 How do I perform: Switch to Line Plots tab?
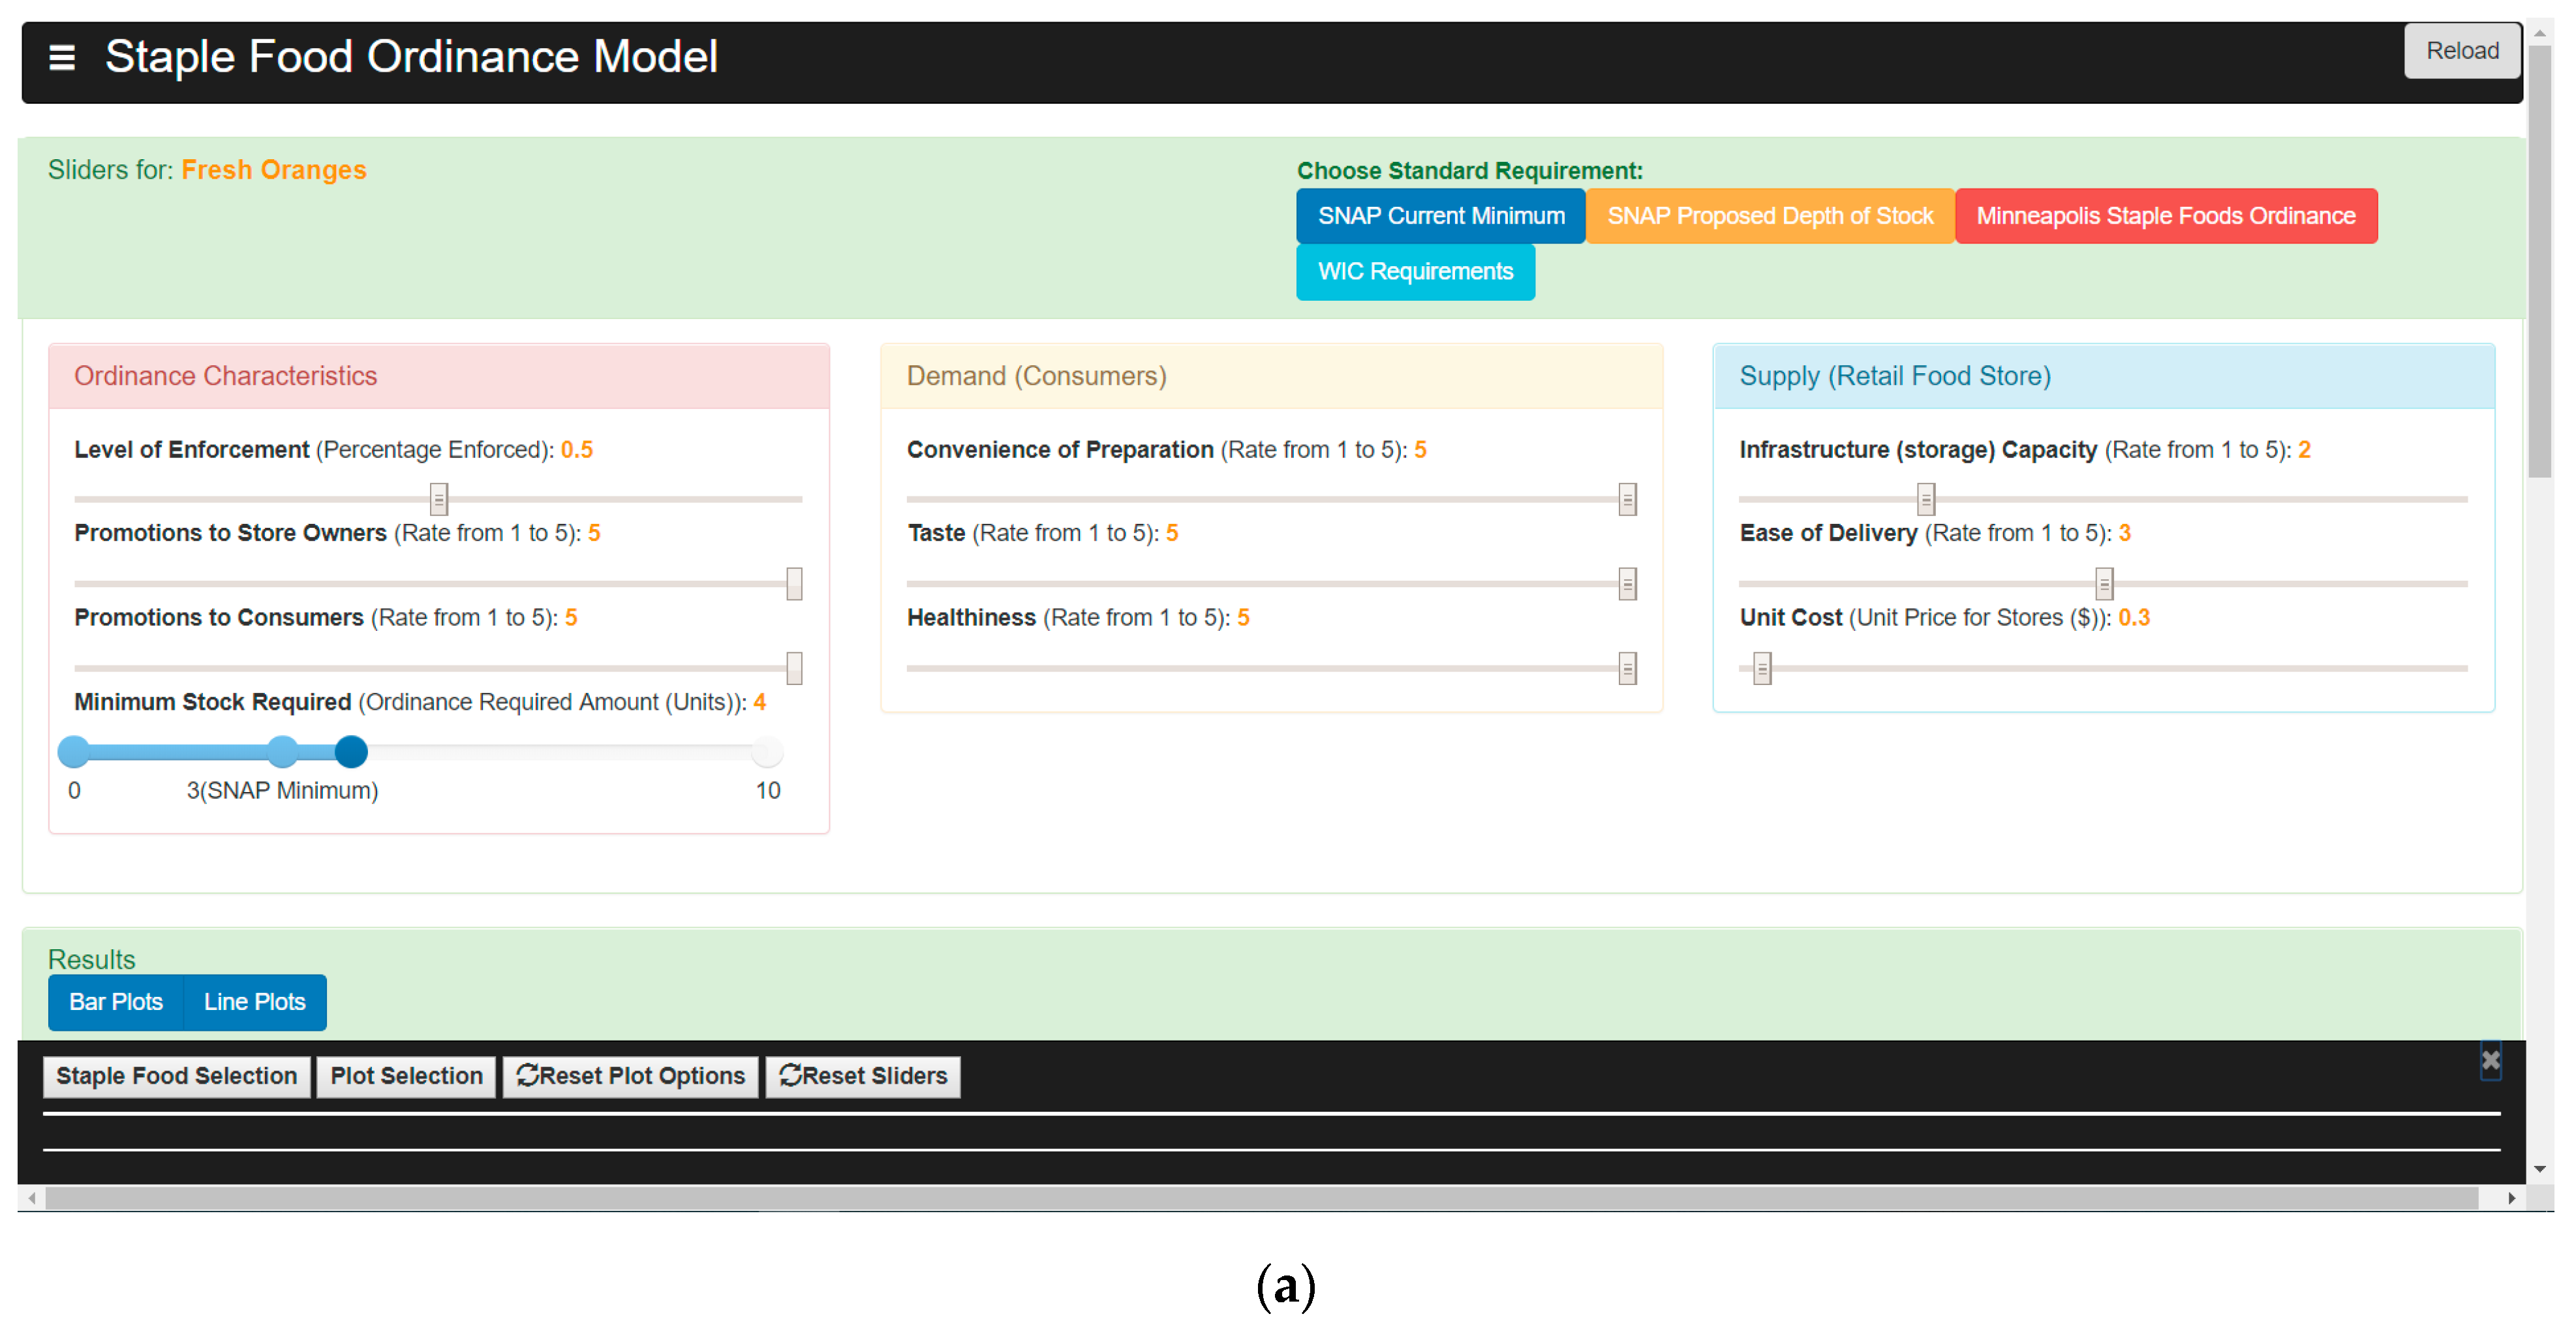tap(254, 1002)
